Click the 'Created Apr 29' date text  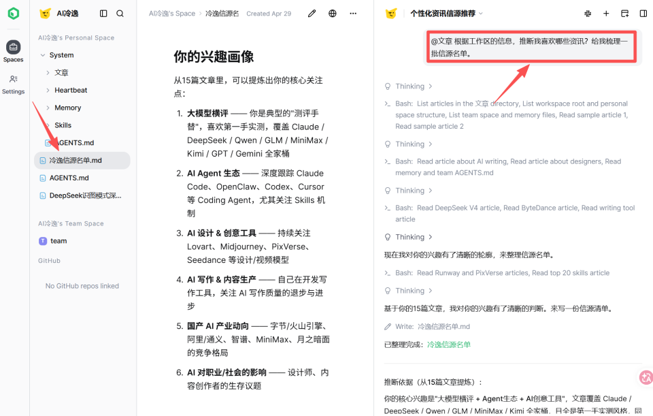point(269,14)
